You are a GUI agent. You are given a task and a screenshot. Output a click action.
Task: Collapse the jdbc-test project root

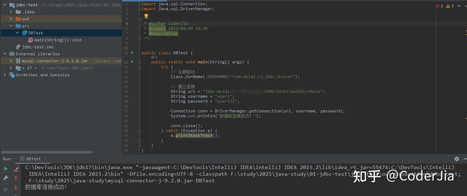pos(5,5)
